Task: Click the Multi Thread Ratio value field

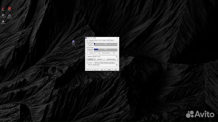Action: coord(114,53)
